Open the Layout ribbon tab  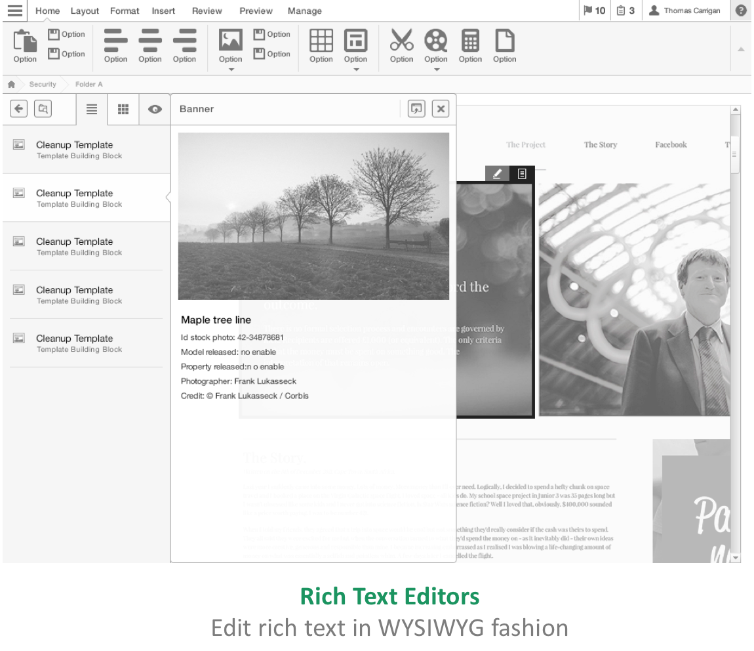coord(85,10)
